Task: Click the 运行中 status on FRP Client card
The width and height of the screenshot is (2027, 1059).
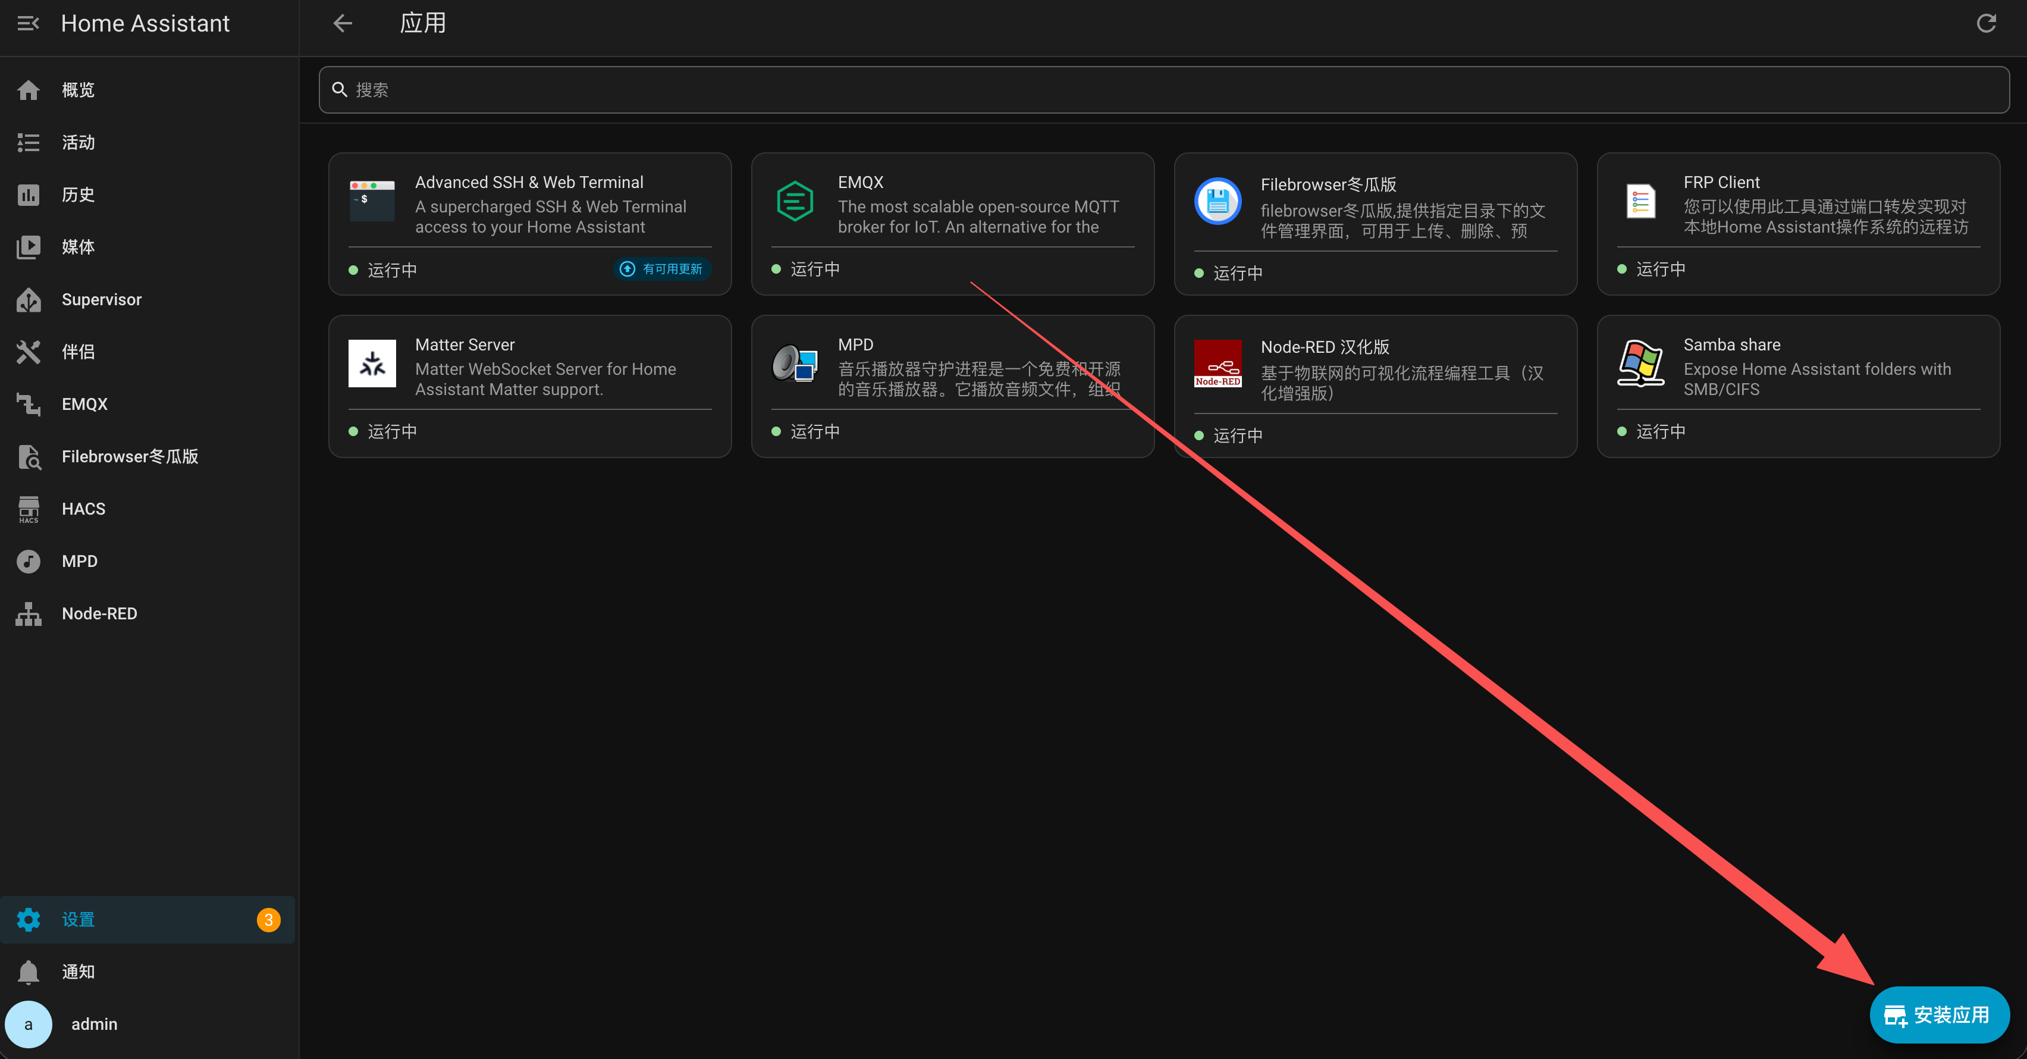Action: click(1661, 270)
